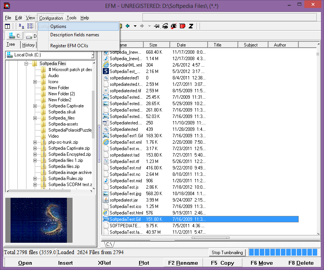Click the F2 Rename button
Screen dimensions: 324x270
tap(183, 263)
